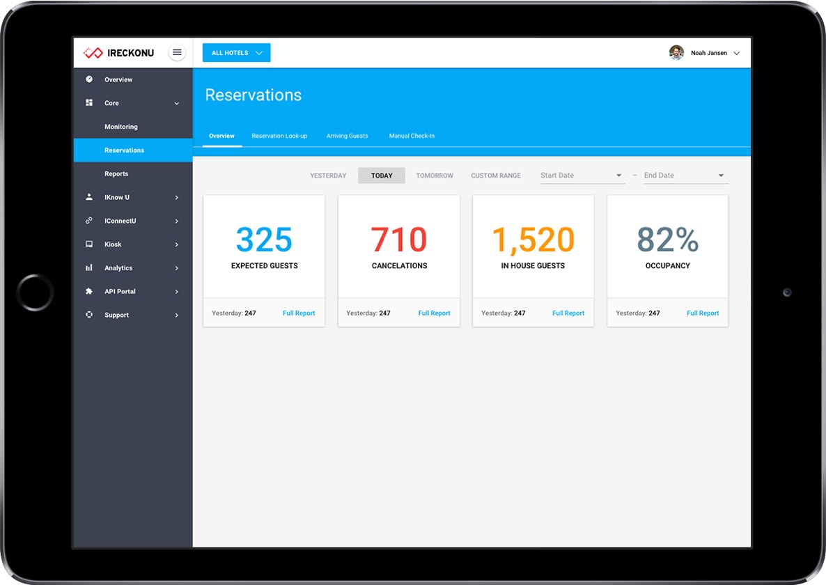Click the API Portal puzzle icon
This screenshot has height=585, width=826.
click(x=89, y=291)
